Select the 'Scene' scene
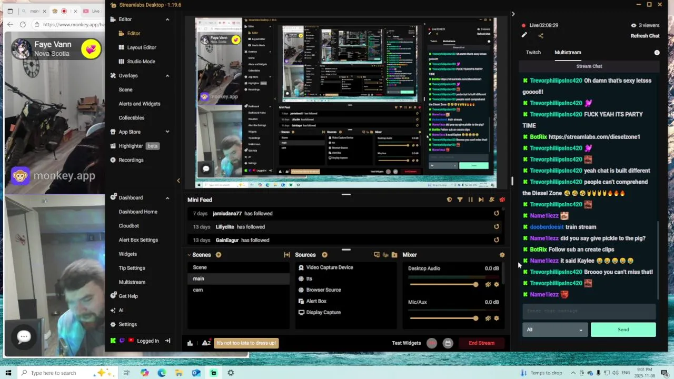The height and width of the screenshot is (379, 674). 238,267
